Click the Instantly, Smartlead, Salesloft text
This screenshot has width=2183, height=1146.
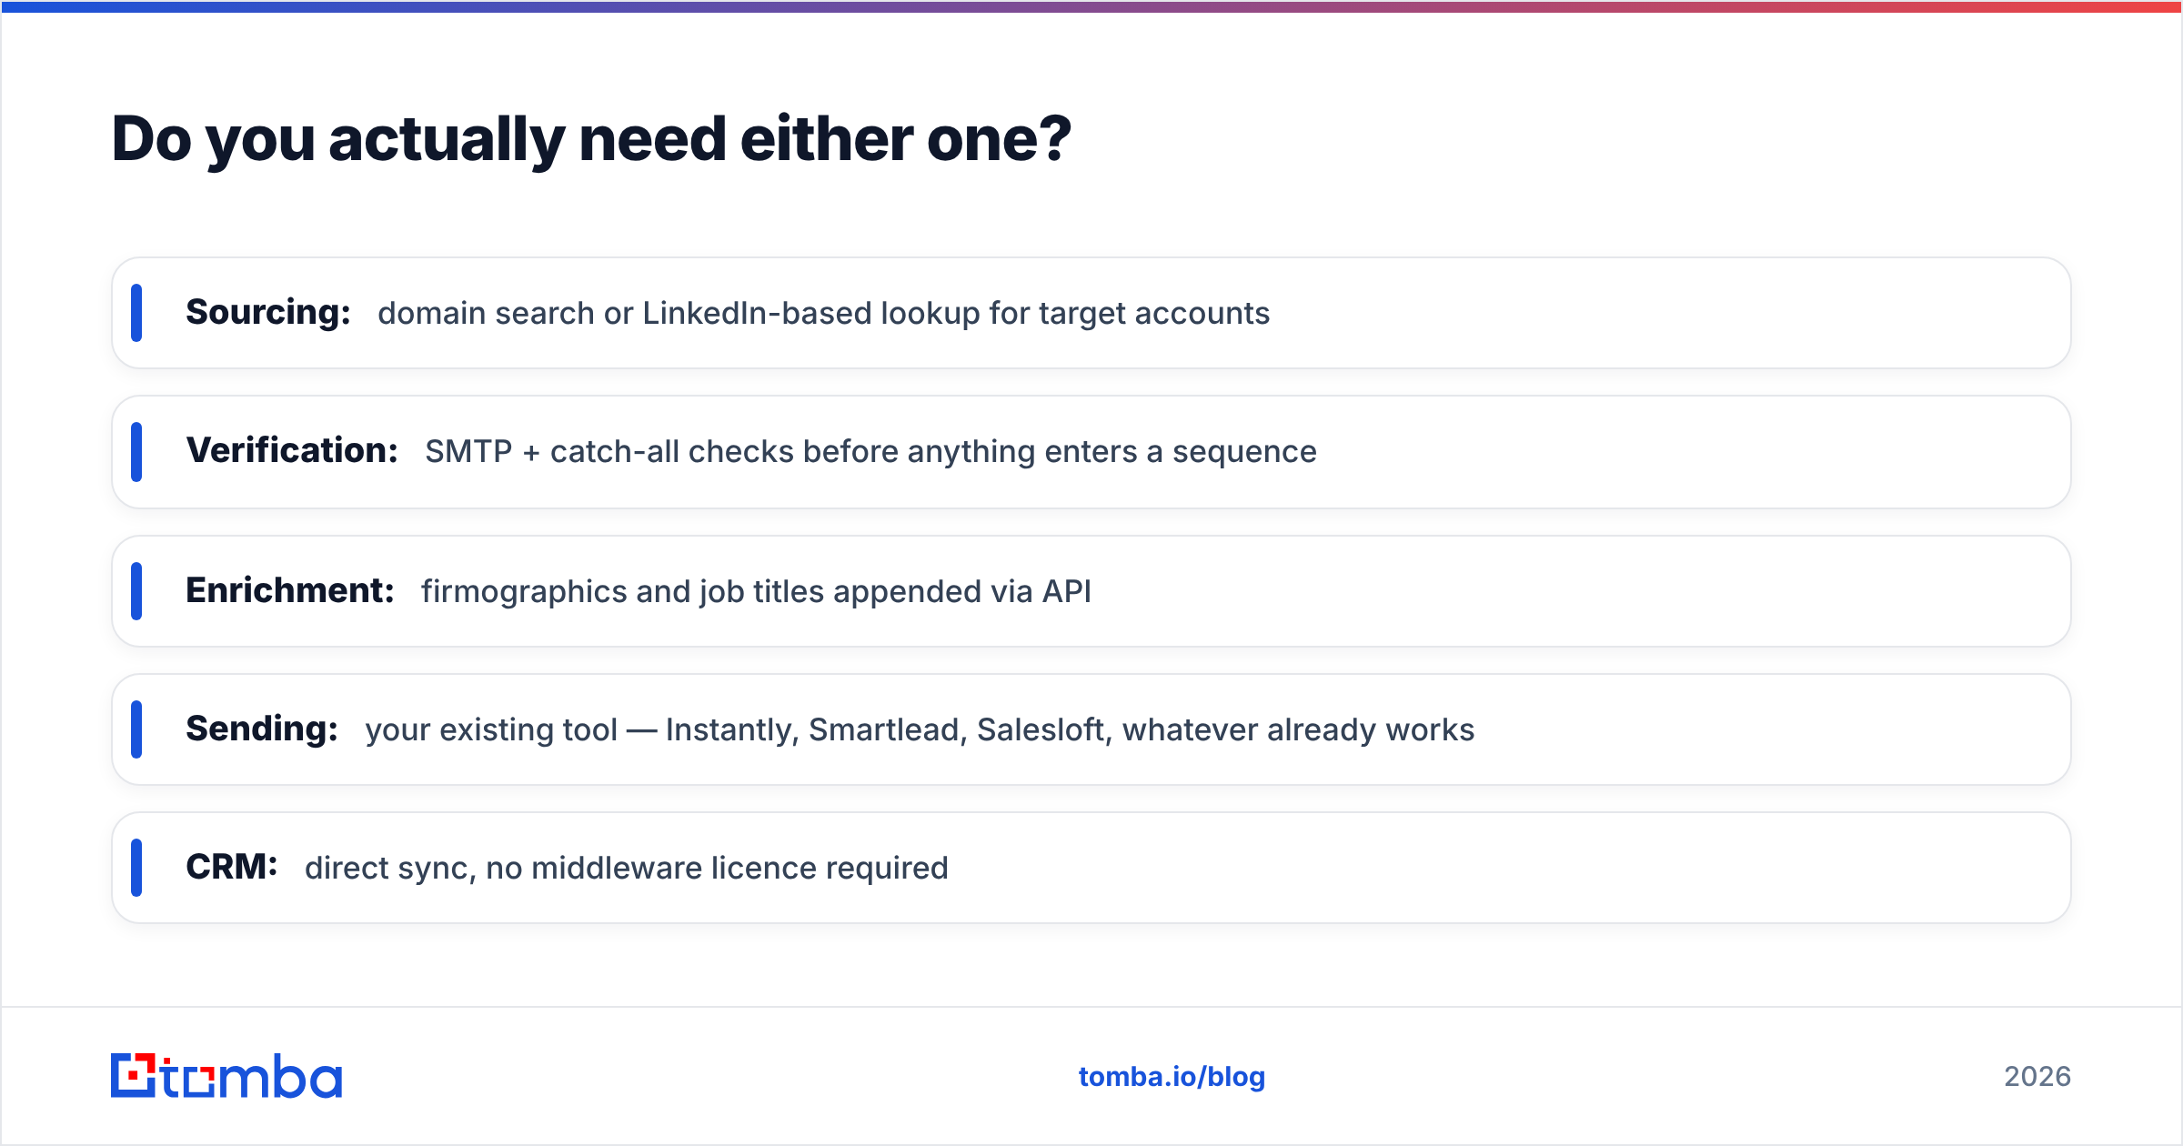[x=890, y=730]
